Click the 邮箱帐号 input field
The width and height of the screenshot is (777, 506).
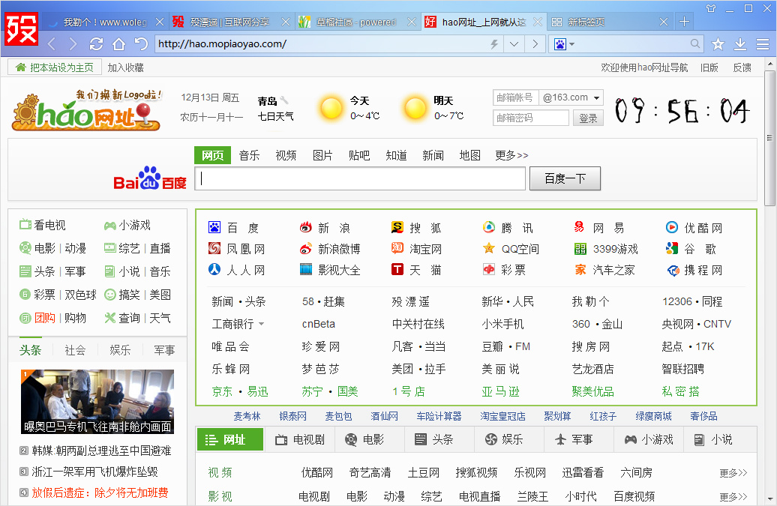pyautogui.click(x=515, y=97)
